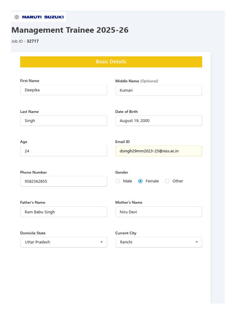Click the Middle Name input box
236x314 pixels.
tap(159, 90)
